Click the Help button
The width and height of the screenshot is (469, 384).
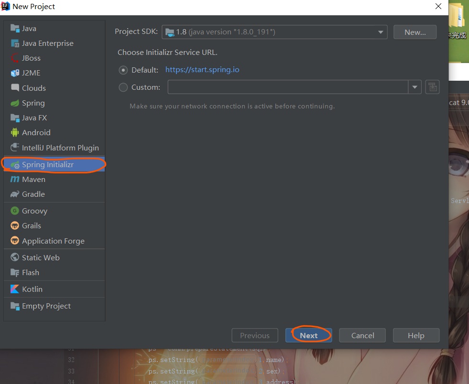(416, 335)
